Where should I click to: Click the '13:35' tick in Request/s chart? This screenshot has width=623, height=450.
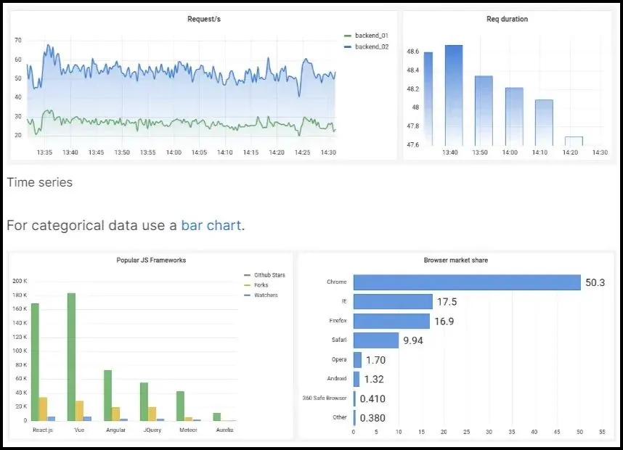pos(44,152)
